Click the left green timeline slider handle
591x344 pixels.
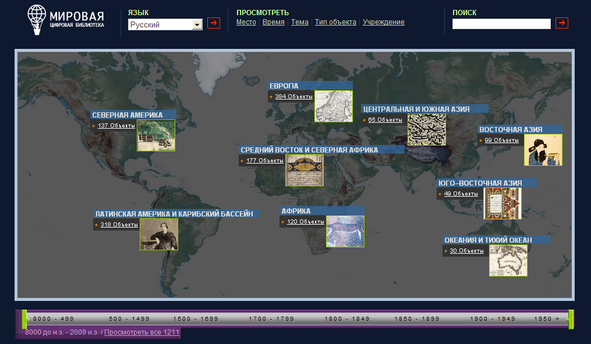click(24, 319)
